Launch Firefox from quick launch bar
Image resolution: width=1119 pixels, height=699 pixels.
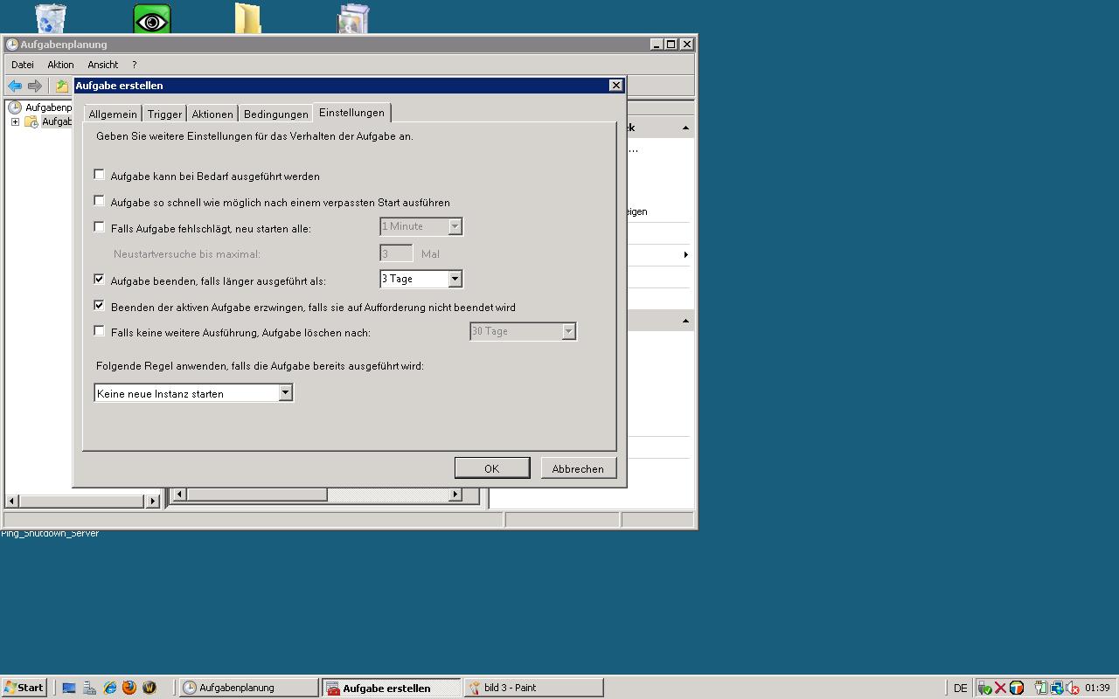pyautogui.click(x=129, y=688)
